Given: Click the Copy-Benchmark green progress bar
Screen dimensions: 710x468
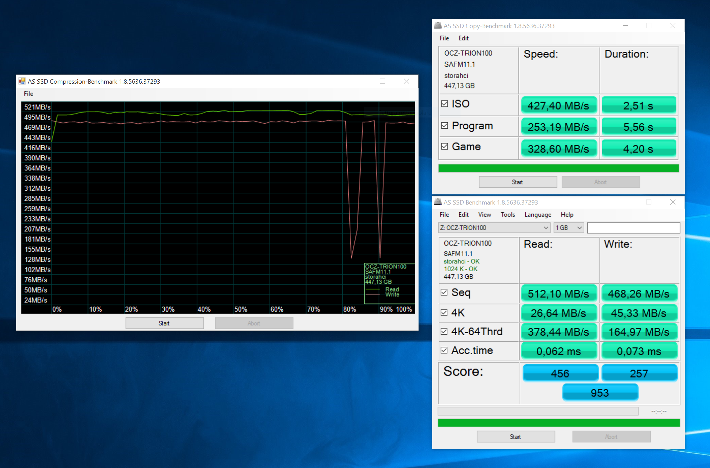Looking at the screenshot, I should pos(559,168).
